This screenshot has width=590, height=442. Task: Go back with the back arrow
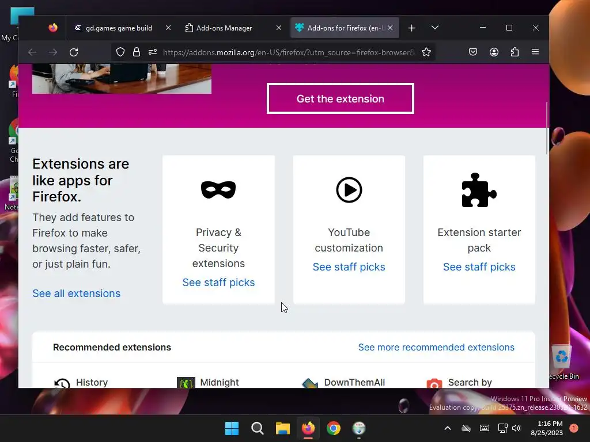[x=32, y=52]
